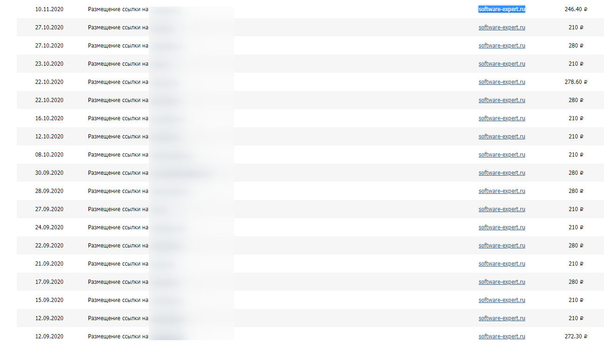
Task: Open the highlighted software-expert.ru link dated 10.11.2020
Action: point(502,9)
